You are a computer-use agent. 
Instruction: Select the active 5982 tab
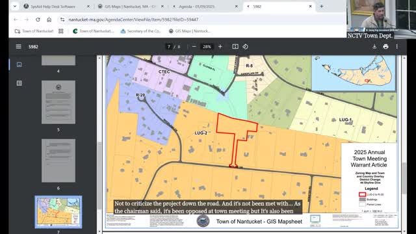(x=275, y=6)
